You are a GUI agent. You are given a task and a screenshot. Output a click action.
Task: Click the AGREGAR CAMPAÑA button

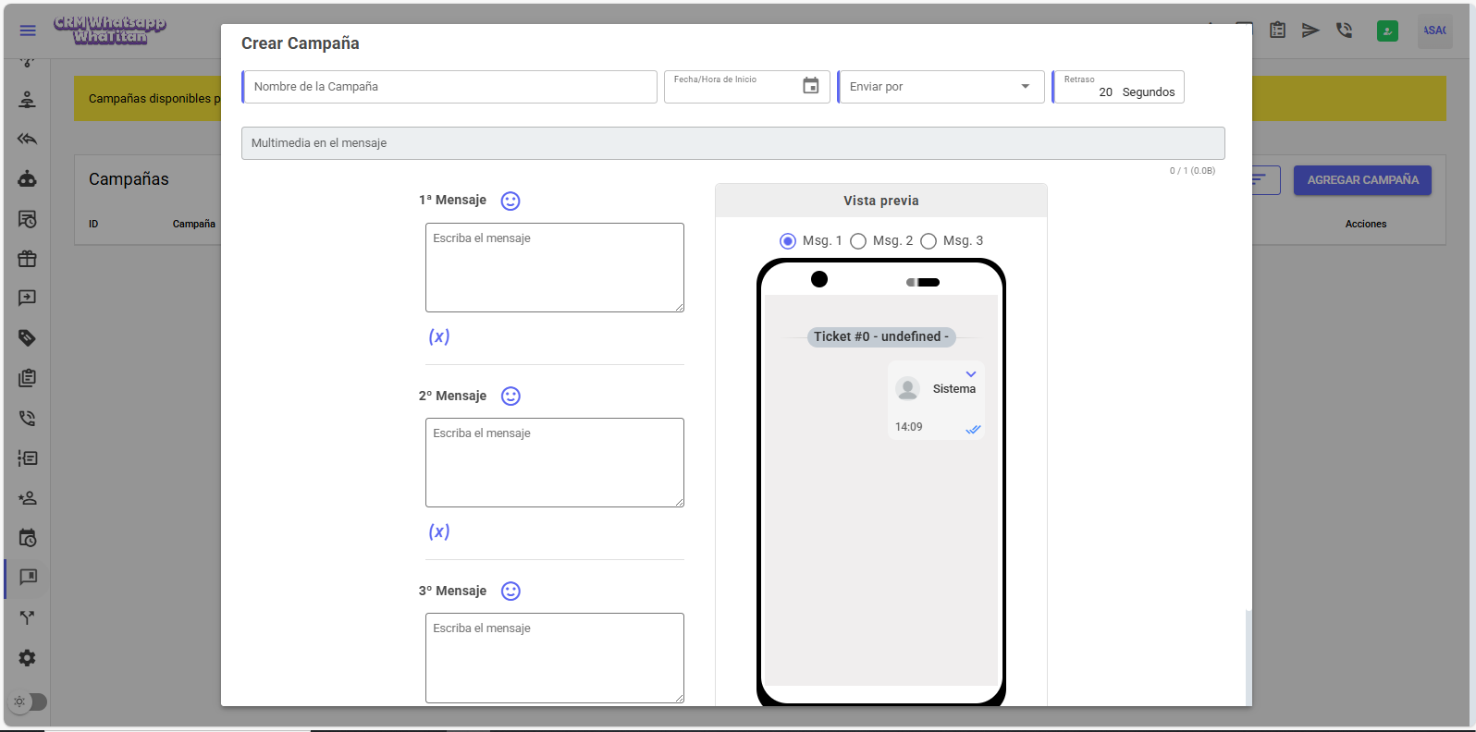coord(1362,180)
